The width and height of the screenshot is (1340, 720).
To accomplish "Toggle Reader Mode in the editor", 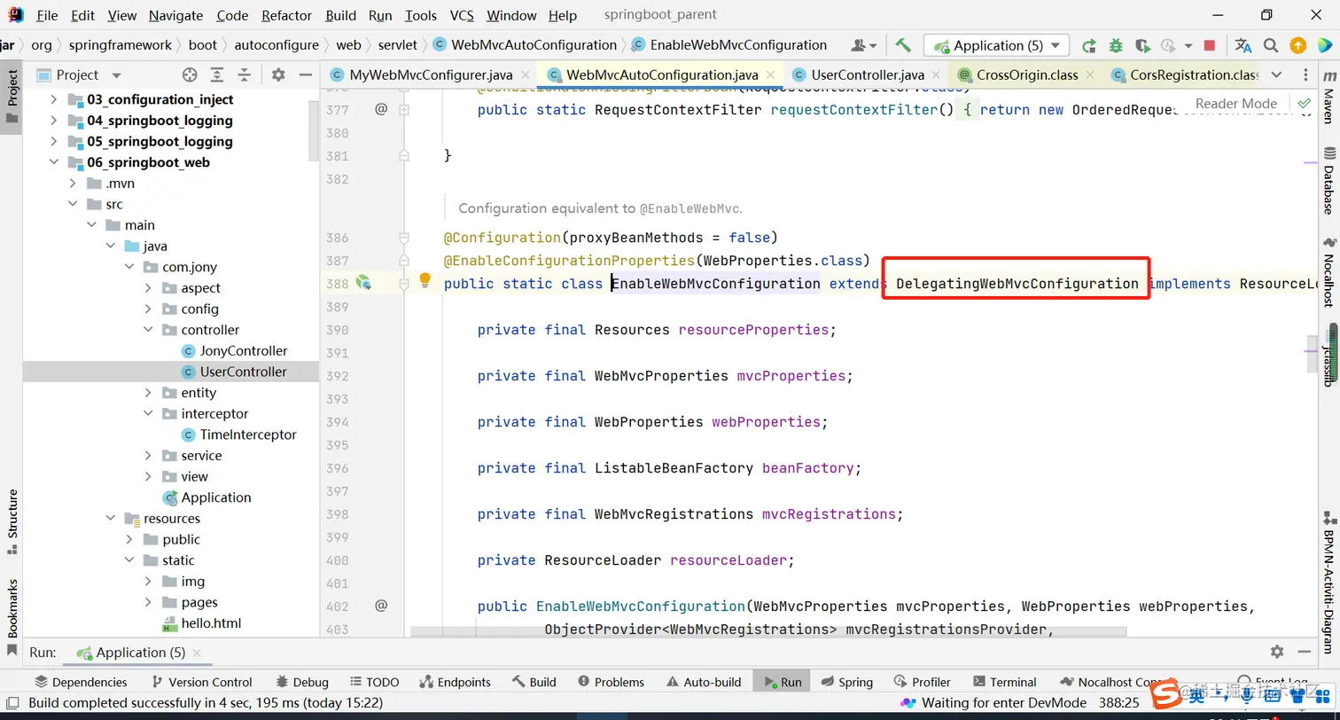I will pyautogui.click(x=1235, y=103).
